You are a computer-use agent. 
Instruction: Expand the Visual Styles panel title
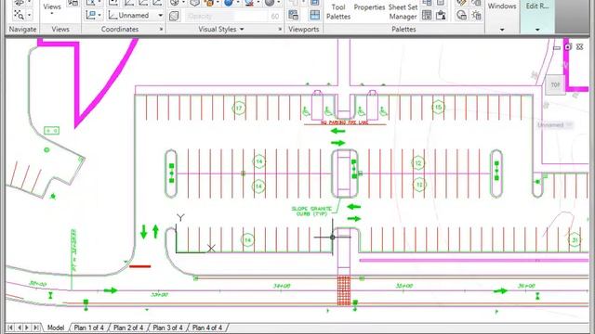221,29
